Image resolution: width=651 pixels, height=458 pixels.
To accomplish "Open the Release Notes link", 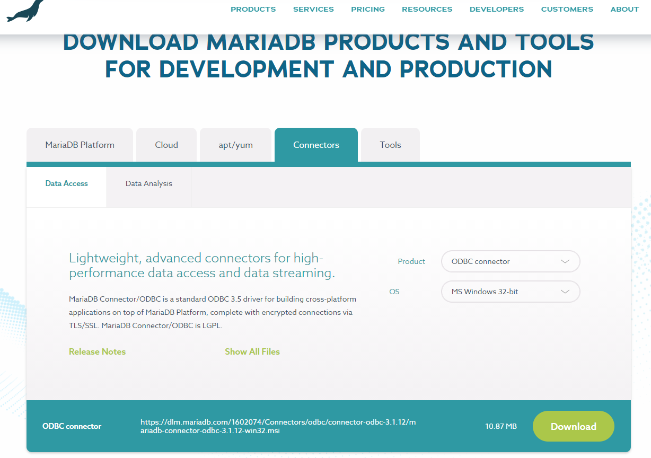I will 98,351.
